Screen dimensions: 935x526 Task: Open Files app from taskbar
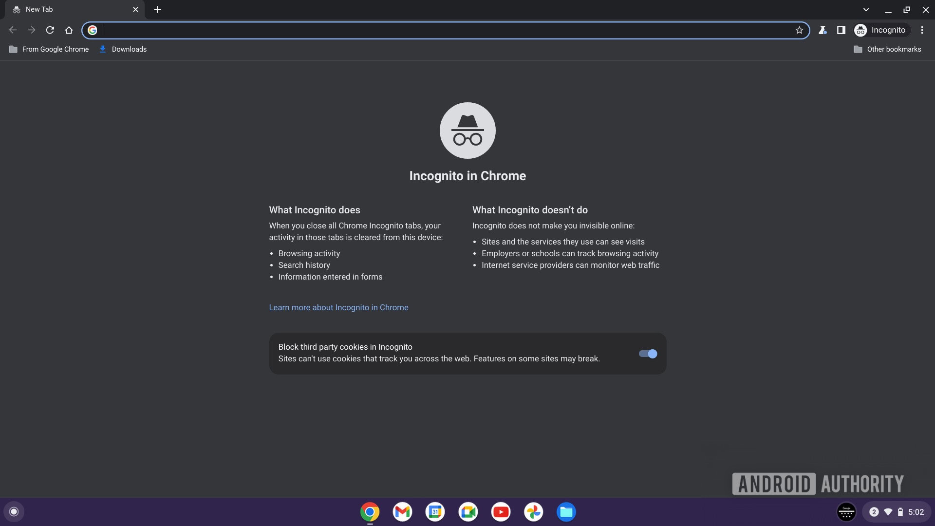(566, 512)
